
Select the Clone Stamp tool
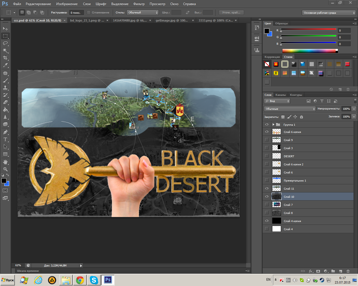(5, 88)
